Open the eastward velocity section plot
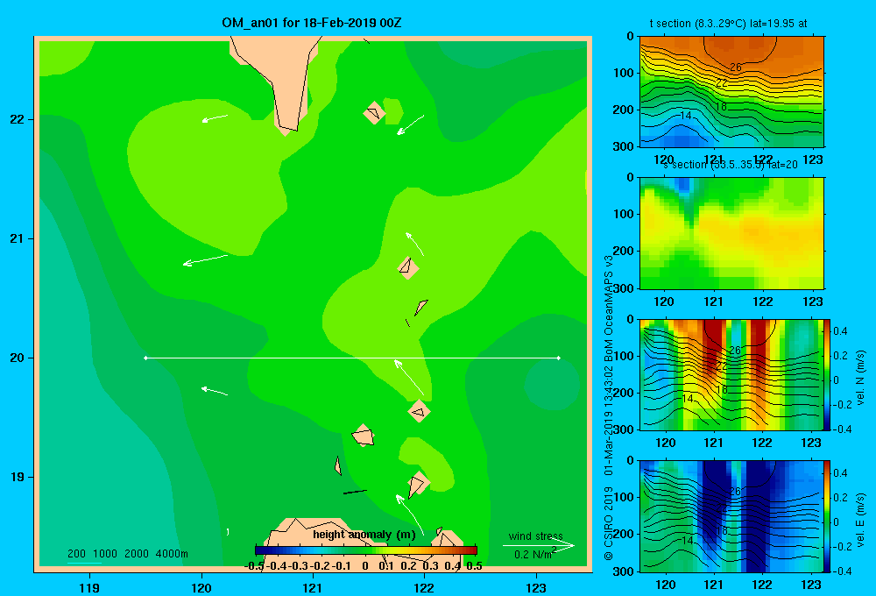The image size is (876, 596). coord(731,516)
